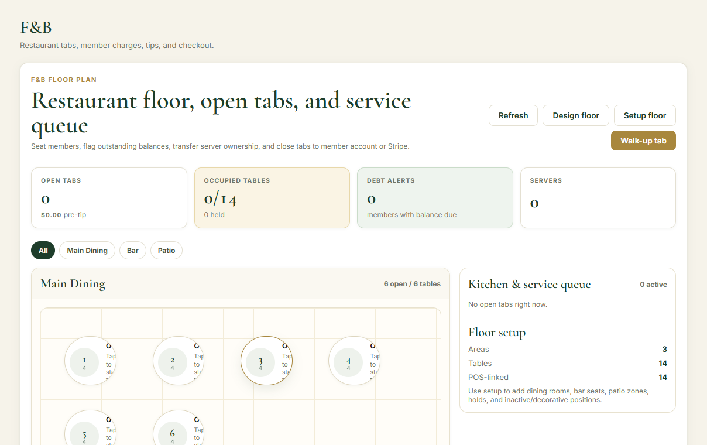
Task: Filter floor by Bar
Action: [x=133, y=251]
